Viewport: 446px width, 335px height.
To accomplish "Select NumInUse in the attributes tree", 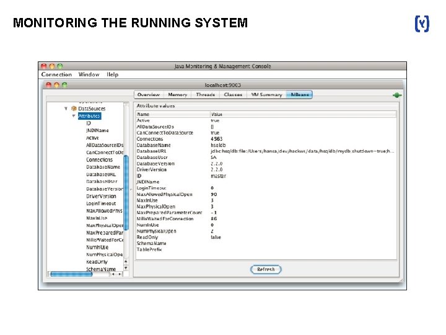I will 97,248.
